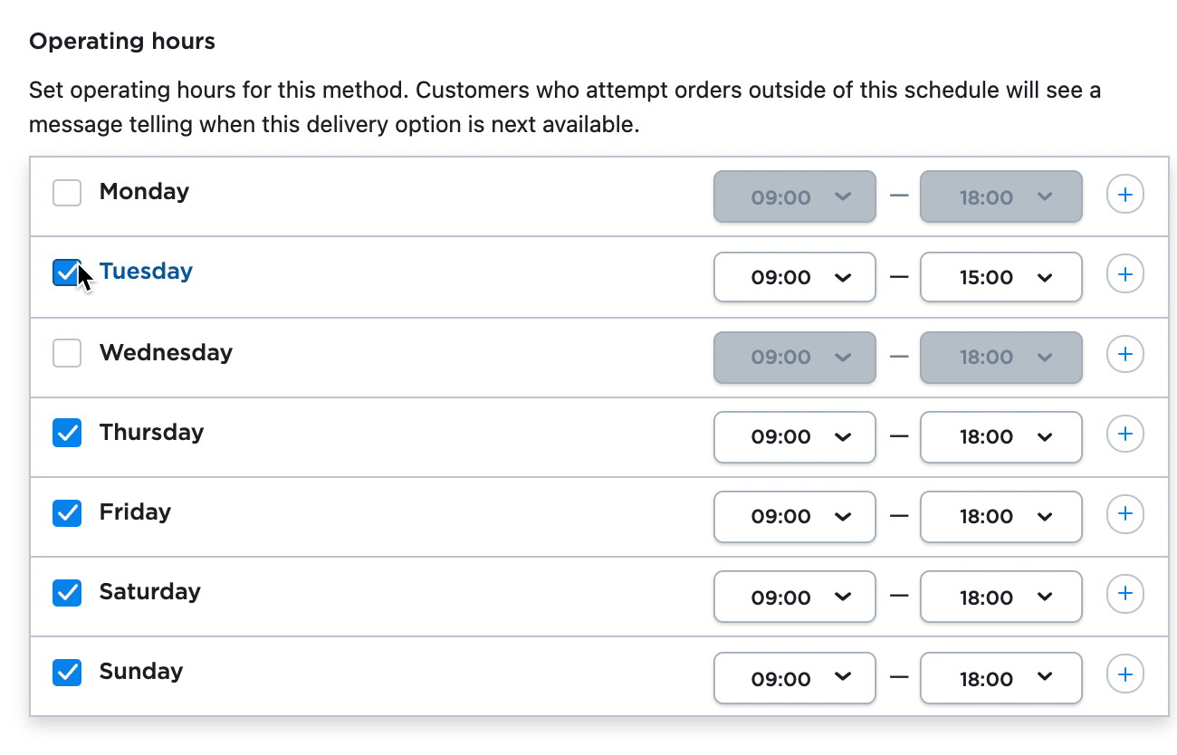The height and width of the screenshot is (755, 1177).
Task: Enable operating hours for Monday
Action: pos(67,192)
